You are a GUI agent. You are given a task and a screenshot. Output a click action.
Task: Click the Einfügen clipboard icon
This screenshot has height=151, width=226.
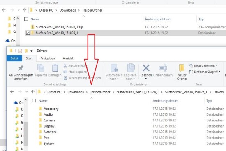[55, 68]
